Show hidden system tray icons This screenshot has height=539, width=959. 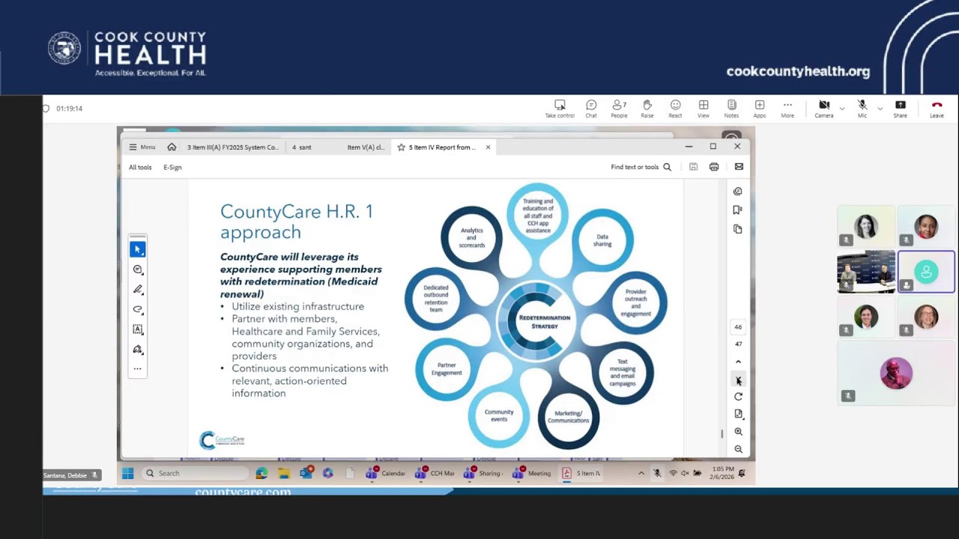point(641,473)
